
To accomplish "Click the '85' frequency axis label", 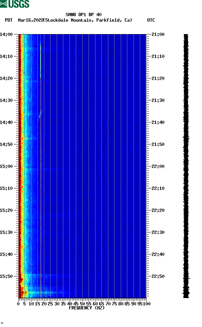I will point(127,304).
